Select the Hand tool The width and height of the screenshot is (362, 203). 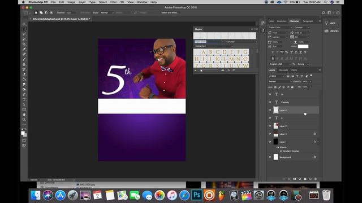[24, 114]
